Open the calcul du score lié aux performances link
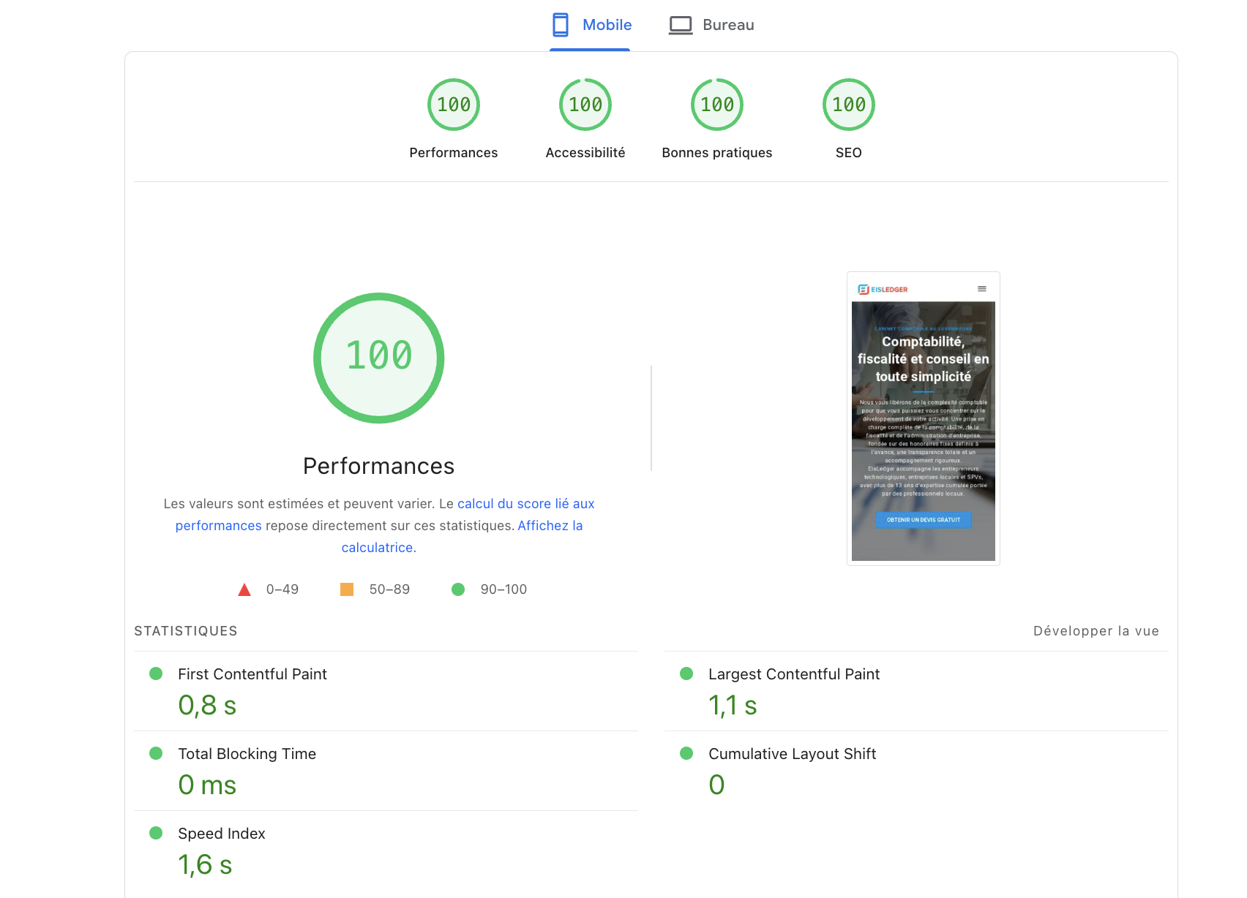This screenshot has height=898, width=1247. point(525,503)
